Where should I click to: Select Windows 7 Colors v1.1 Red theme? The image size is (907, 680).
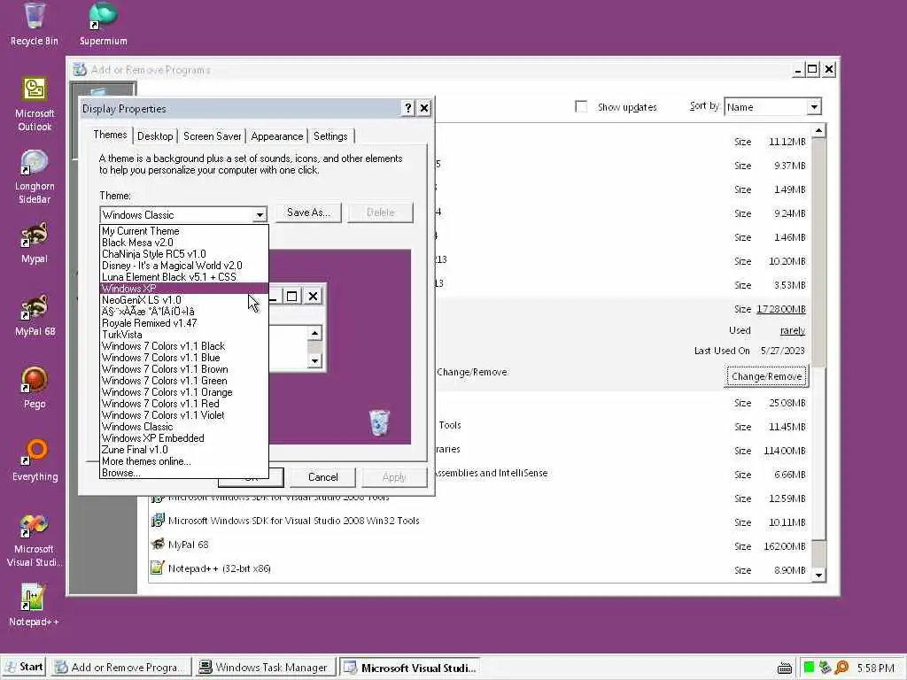coord(184,404)
